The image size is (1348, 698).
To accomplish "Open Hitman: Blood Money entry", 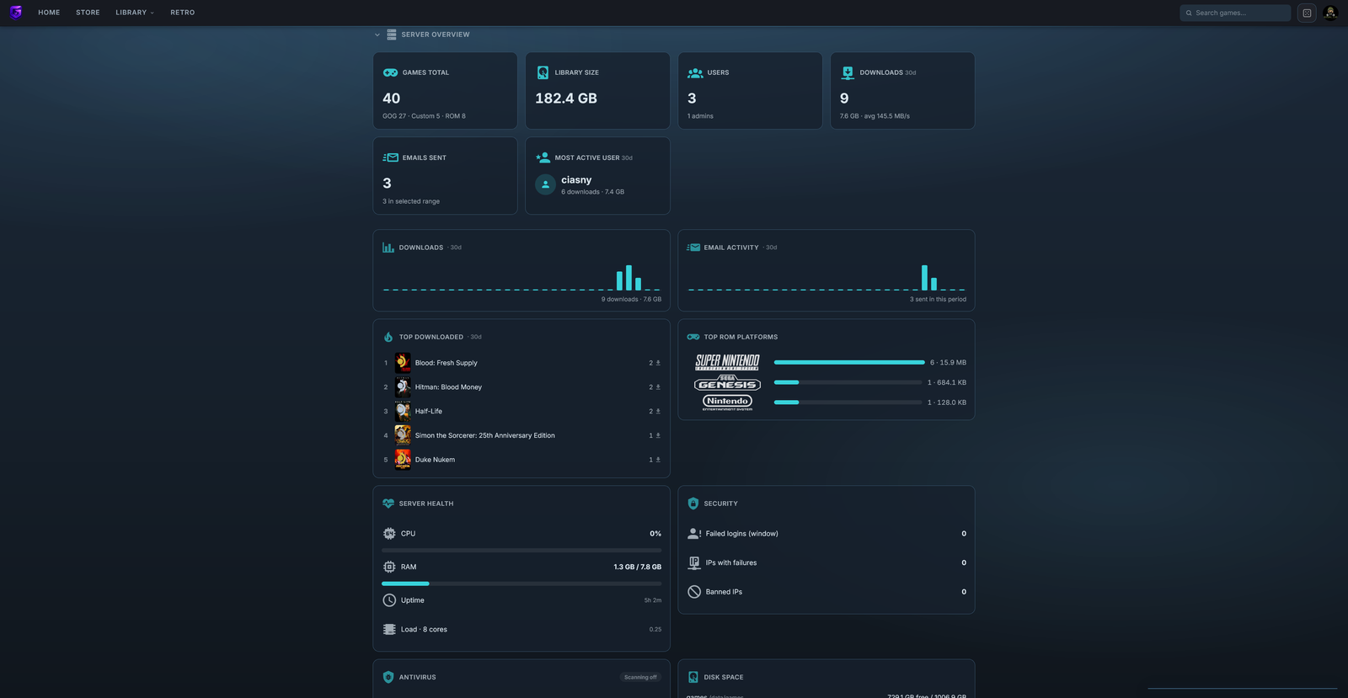I will tap(522, 387).
